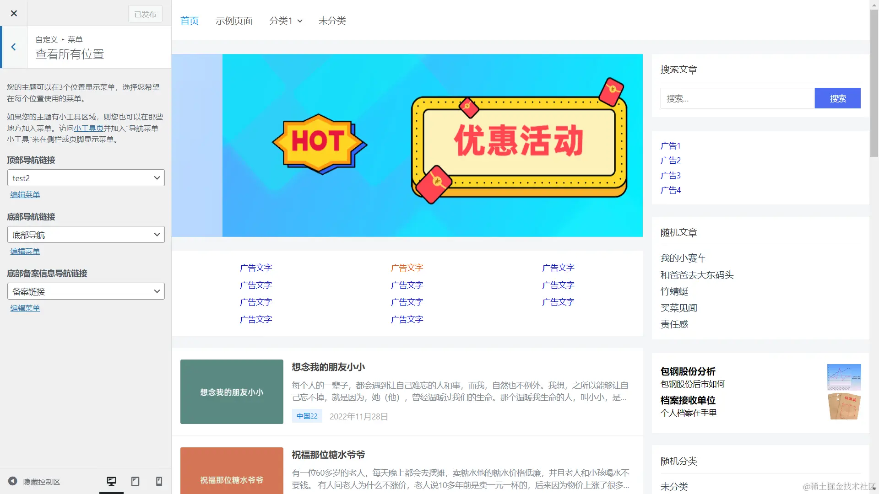879x494 pixels.
Task: Click 编辑菜单 link under 底部备案信息导航链接
Action: pos(25,308)
